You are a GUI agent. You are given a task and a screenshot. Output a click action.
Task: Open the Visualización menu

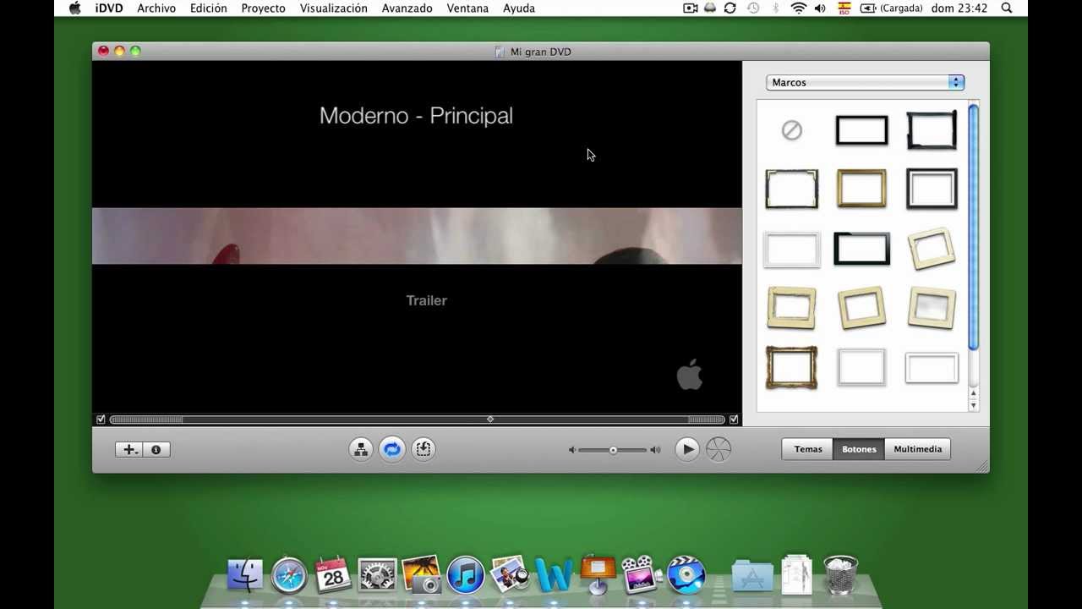click(334, 8)
